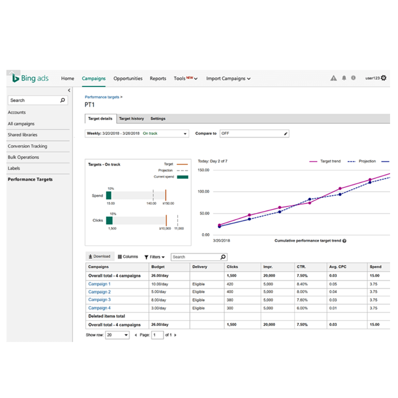Image resolution: width=398 pixels, height=398 pixels.
Task: Go to the next page arrow
Action: tap(176, 335)
